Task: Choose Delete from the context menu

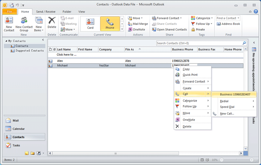Action: point(193,126)
